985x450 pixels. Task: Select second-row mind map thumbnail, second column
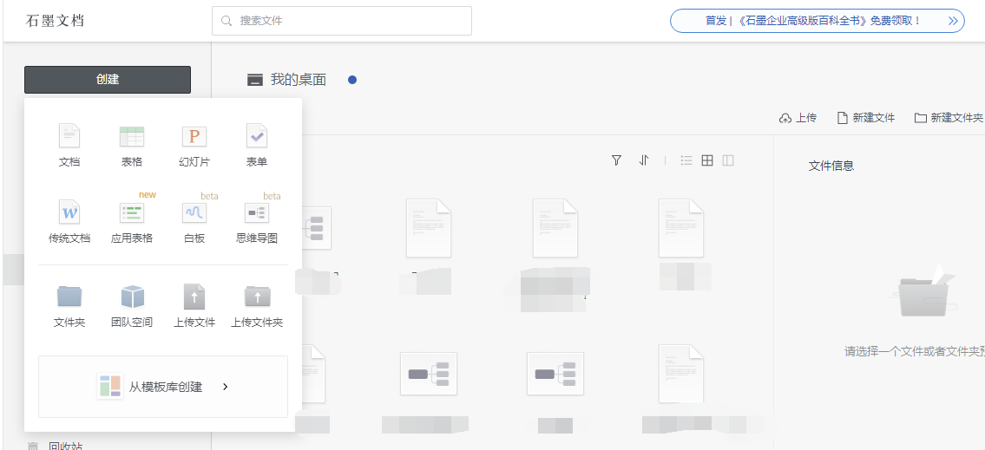point(429,374)
